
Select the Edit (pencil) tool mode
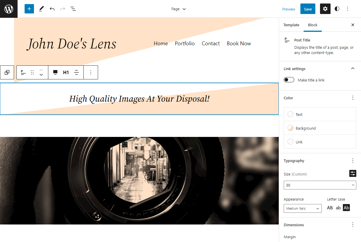41,9
